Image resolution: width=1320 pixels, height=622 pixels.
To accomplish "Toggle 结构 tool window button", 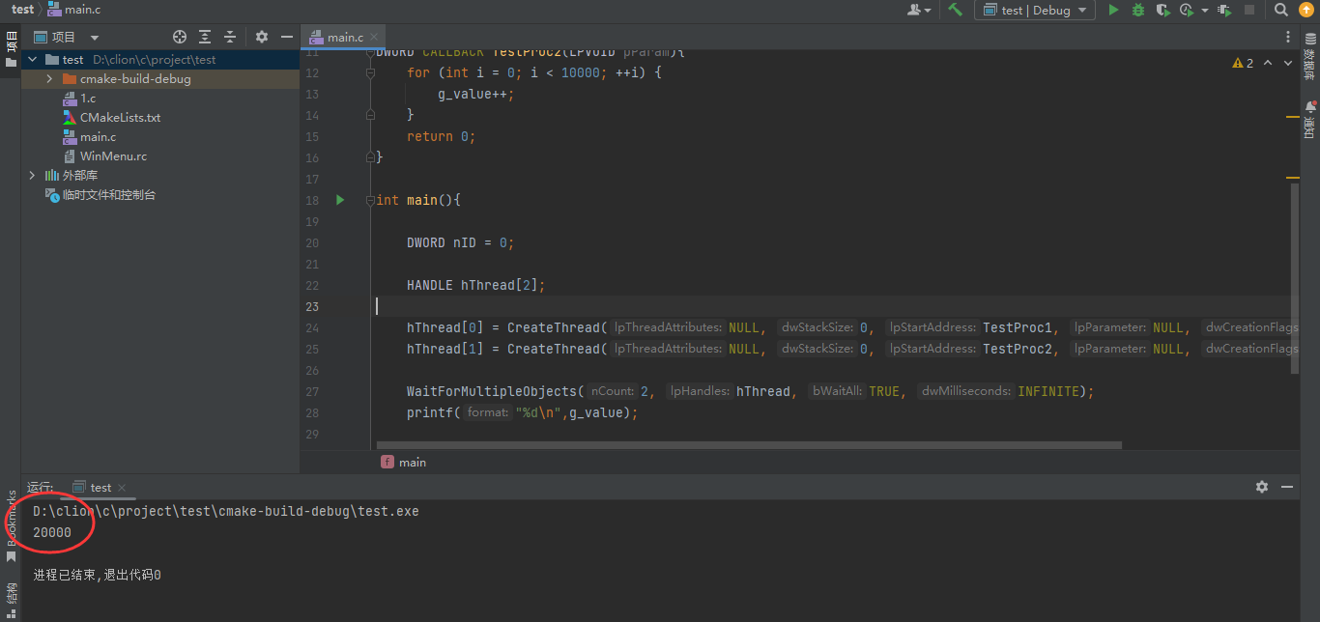I will pos(11,598).
